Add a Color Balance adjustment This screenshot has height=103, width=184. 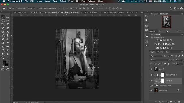click(159, 44)
